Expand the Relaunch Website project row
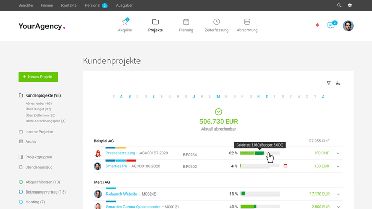This screenshot has height=209, width=372. [x=338, y=194]
